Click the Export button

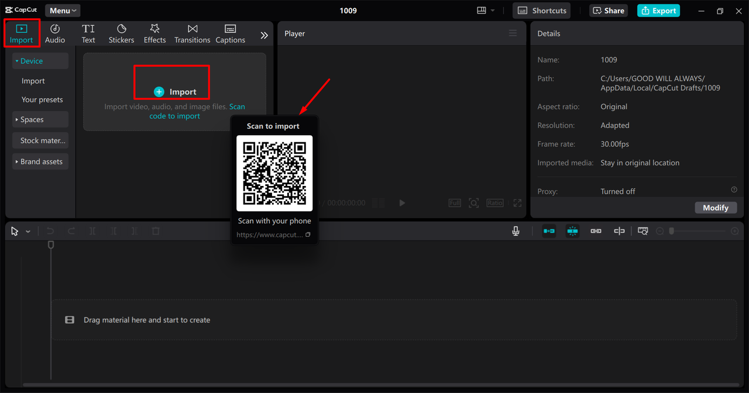tap(658, 11)
